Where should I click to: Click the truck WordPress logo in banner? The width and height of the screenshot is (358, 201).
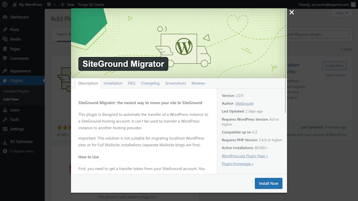point(184,47)
